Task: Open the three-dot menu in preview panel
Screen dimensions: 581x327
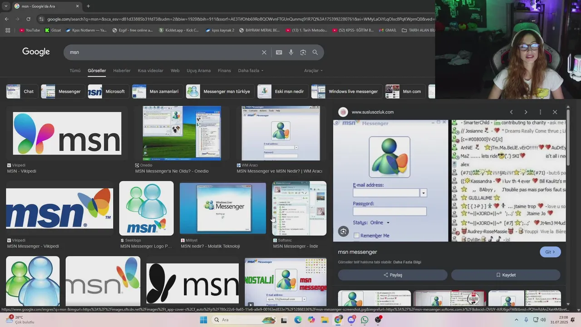Action: 540,112
